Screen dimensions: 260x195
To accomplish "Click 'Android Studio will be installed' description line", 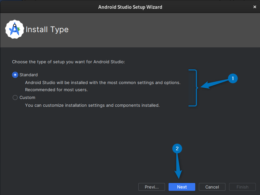I will point(103,82).
